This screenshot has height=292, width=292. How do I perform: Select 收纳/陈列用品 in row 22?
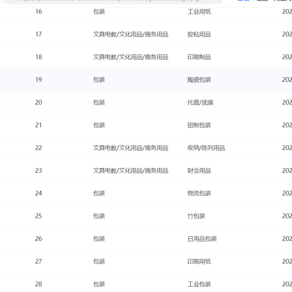[206, 148]
